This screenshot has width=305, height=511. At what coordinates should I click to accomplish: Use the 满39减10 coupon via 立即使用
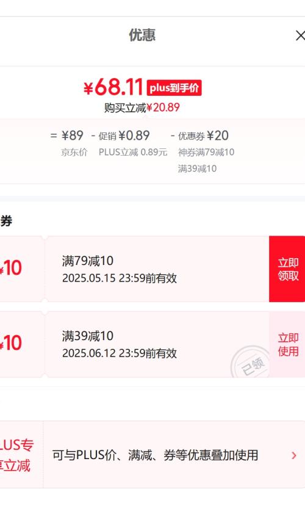(287, 344)
